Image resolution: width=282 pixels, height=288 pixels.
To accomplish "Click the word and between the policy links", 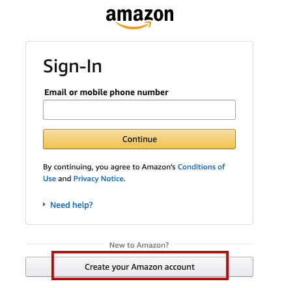I will tap(64, 179).
